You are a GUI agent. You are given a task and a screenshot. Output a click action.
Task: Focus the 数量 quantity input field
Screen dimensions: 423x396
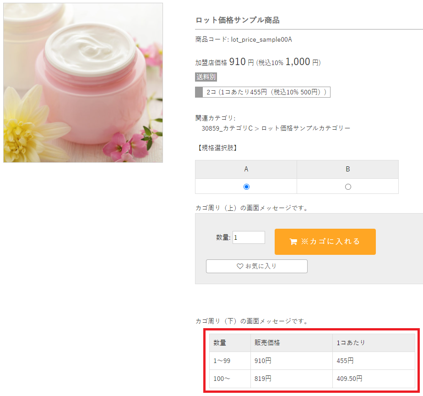pyautogui.click(x=249, y=237)
